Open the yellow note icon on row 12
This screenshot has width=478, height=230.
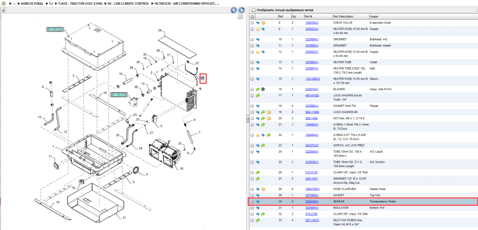click(x=258, y=52)
